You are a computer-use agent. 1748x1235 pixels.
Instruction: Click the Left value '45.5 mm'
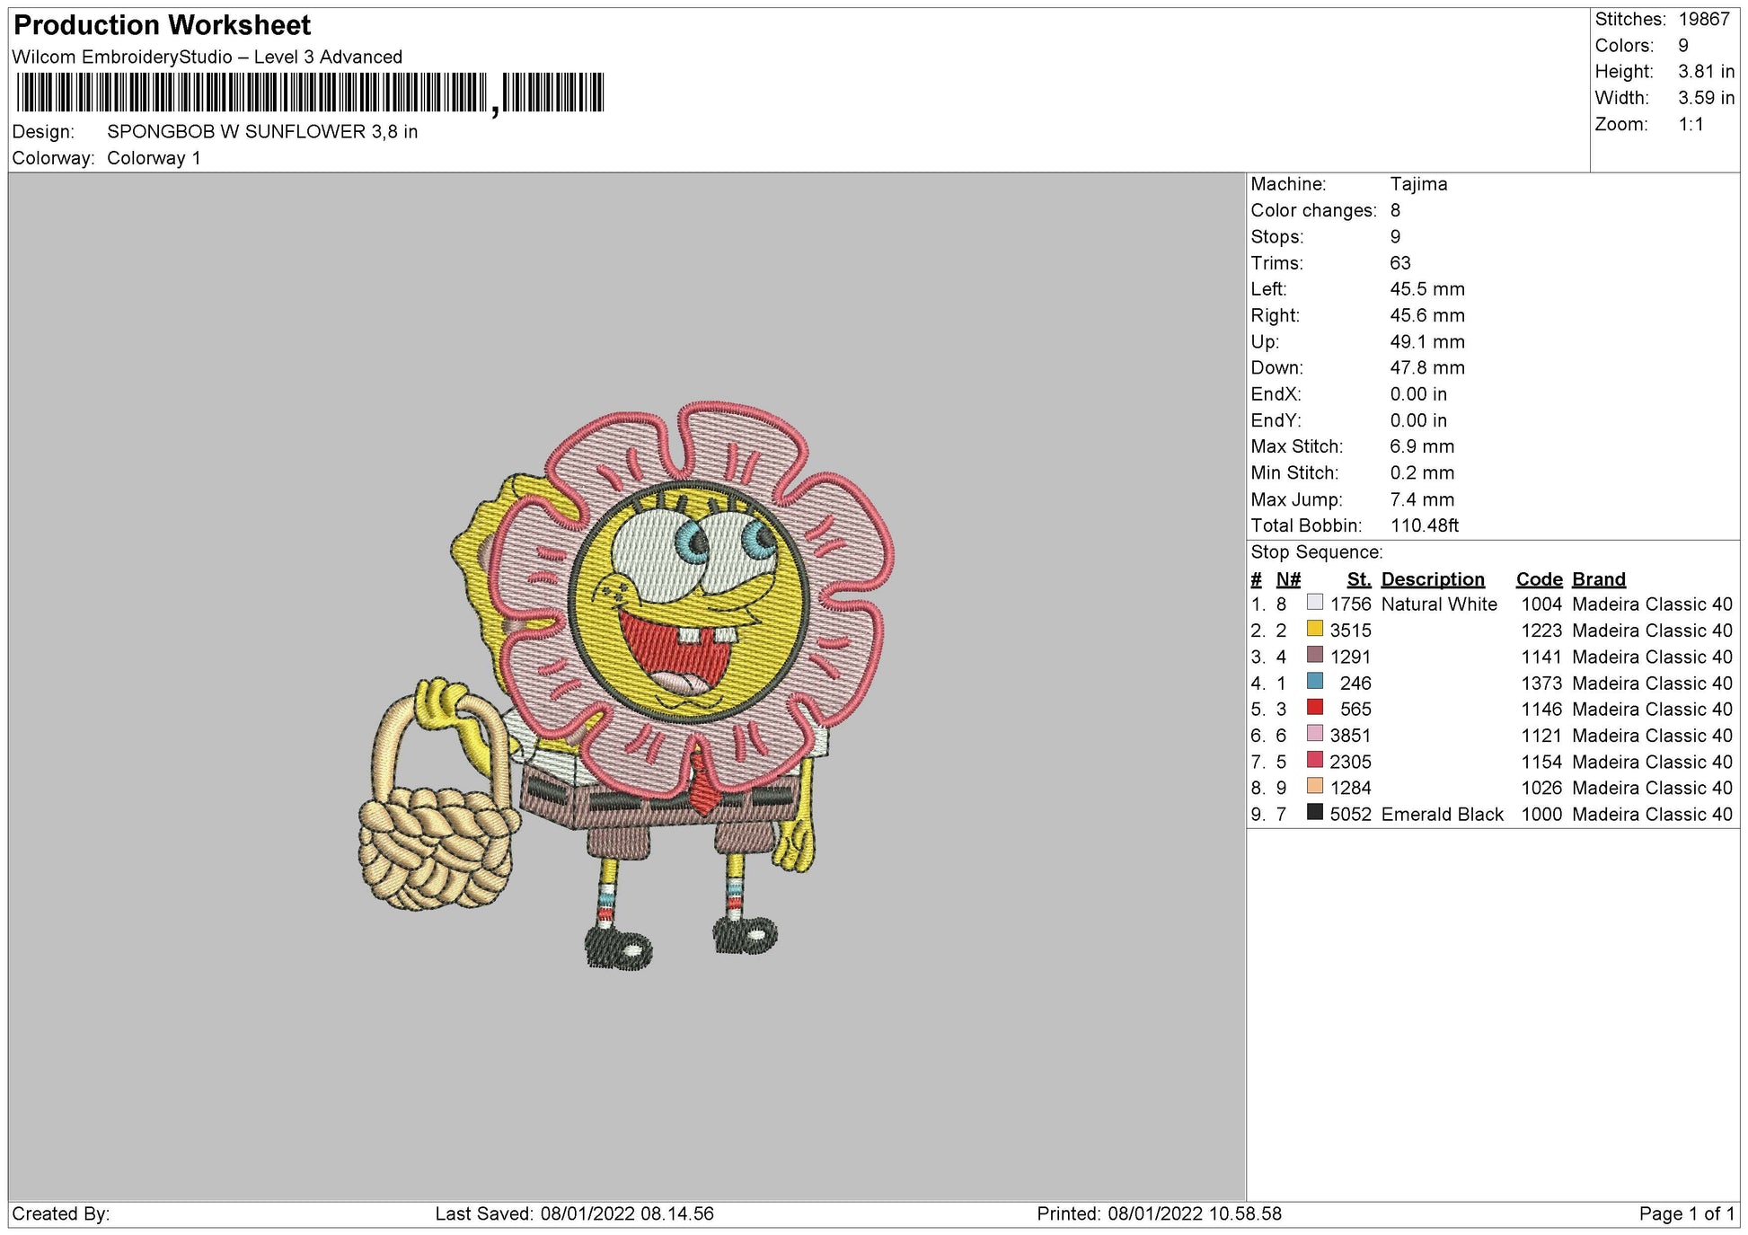pos(1427,289)
